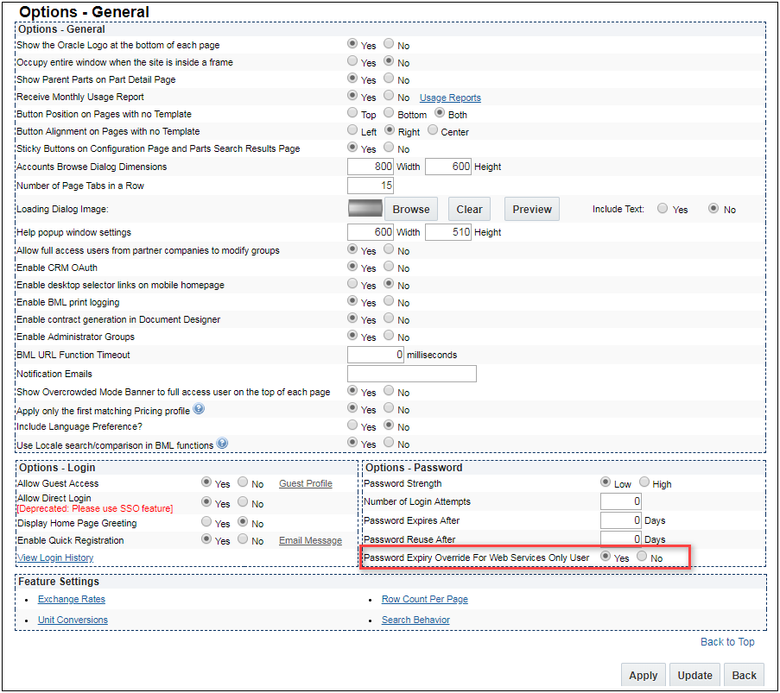Open the Usage Reports link

click(450, 98)
